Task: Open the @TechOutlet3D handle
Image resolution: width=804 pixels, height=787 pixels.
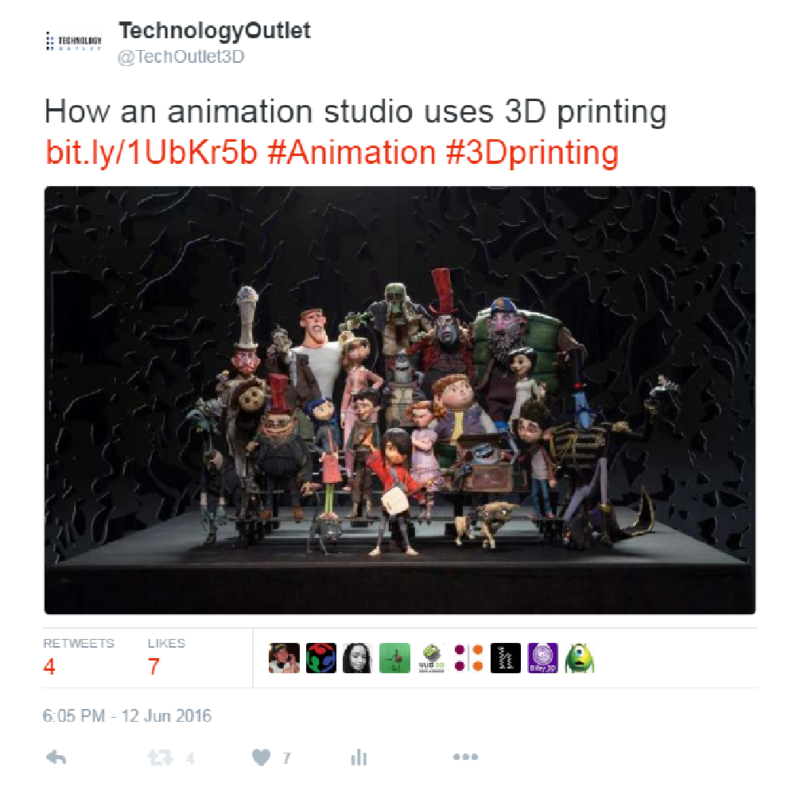Action: tap(181, 56)
